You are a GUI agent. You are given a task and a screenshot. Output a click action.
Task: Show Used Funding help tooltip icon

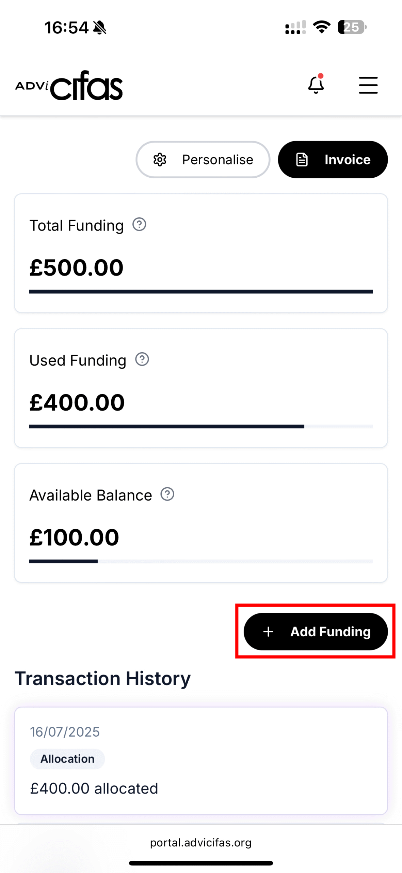(142, 359)
